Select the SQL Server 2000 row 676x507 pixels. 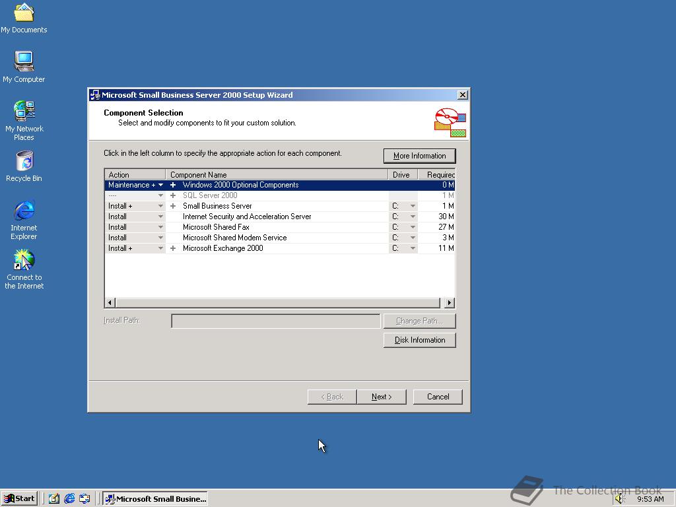tap(280, 195)
